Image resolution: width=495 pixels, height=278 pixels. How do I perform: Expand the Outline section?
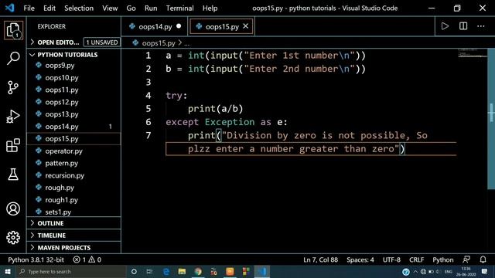point(74,223)
